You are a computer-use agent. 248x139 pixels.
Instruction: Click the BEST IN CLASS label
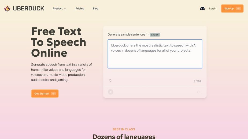(x=124, y=129)
